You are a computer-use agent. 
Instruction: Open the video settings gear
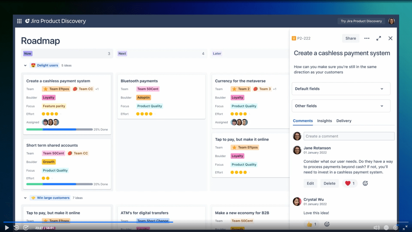click(x=396, y=228)
